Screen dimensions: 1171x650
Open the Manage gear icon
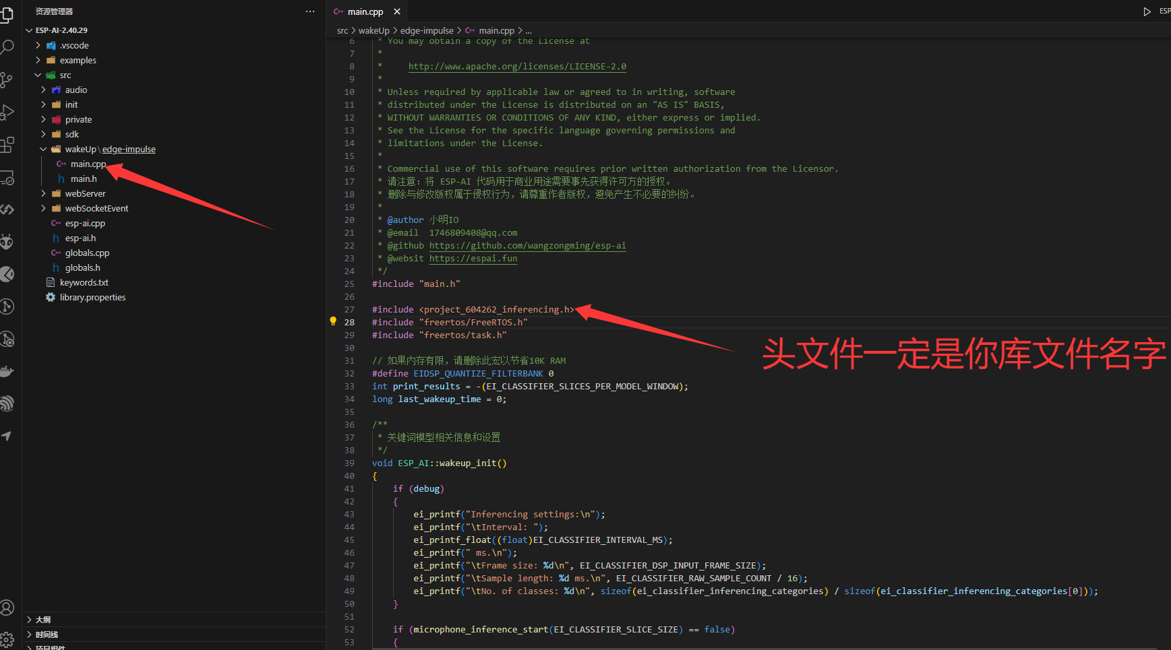[7, 640]
